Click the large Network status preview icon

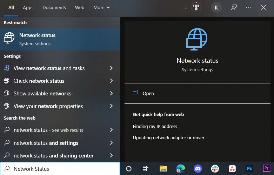[x=197, y=39]
